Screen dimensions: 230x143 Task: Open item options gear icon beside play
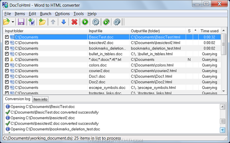(96, 22)
